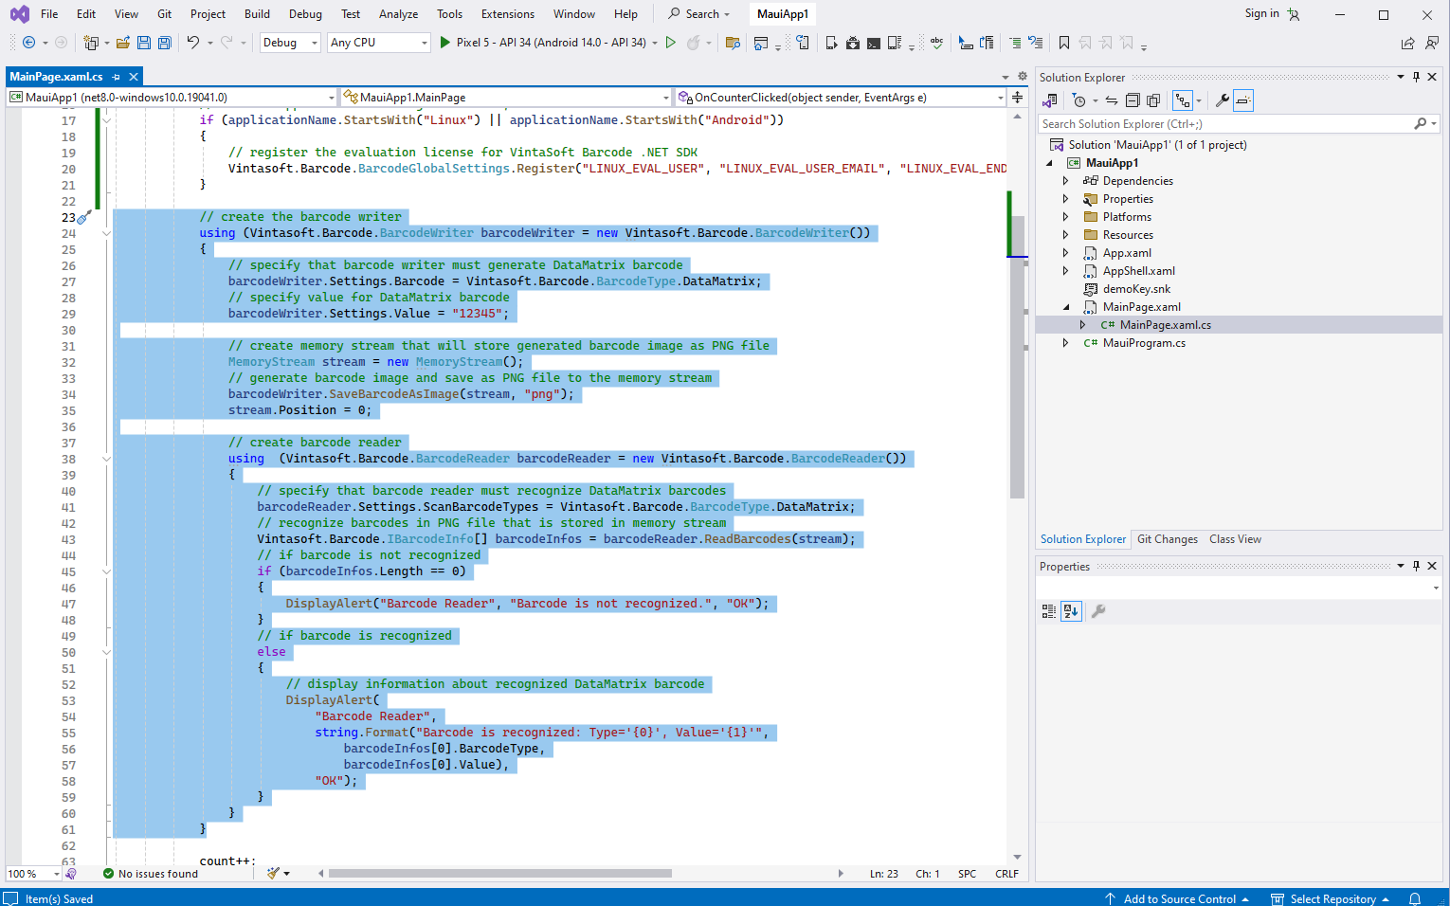Open the adb command prompt icon
The image size is (1450, 906).
874,43
